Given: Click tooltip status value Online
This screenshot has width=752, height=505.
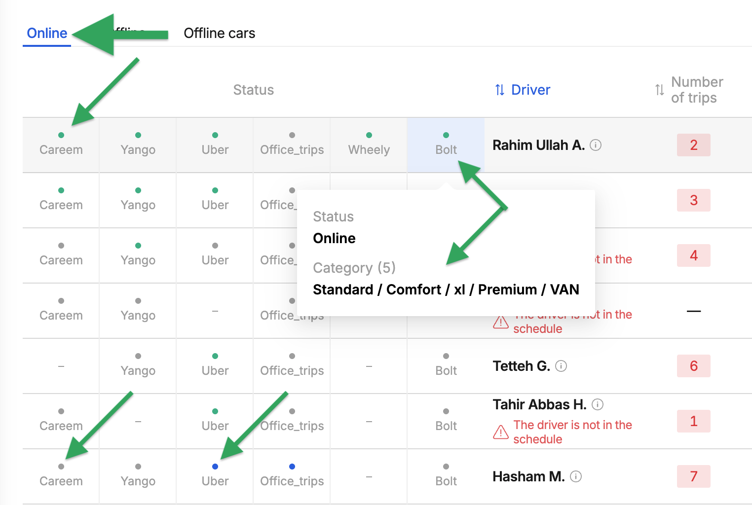Looking at the screenshot, I should [x=334, y=238].
